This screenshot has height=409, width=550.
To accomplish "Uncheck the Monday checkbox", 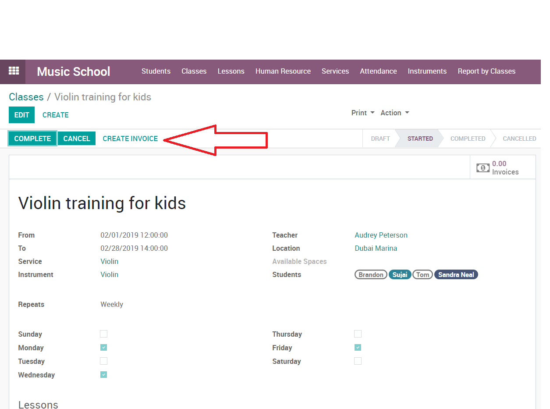I will click(x=103, y=348).
